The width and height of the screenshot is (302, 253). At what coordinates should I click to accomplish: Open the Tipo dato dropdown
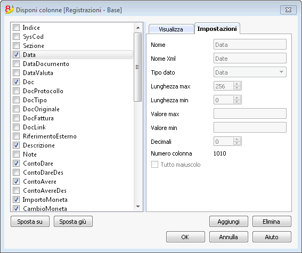tap(250, 72)
